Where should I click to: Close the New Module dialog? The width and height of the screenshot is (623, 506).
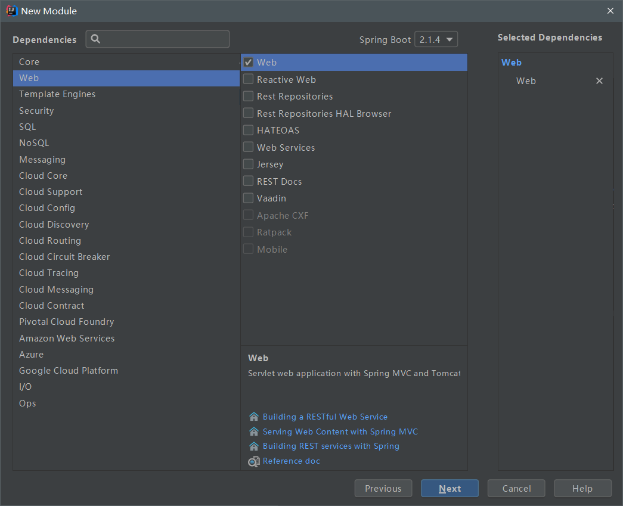tap(610, 11)
